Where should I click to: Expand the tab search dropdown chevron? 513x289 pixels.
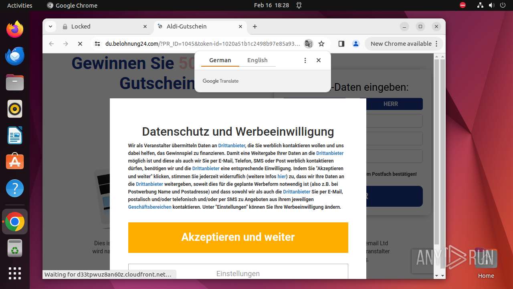point(50,26)
